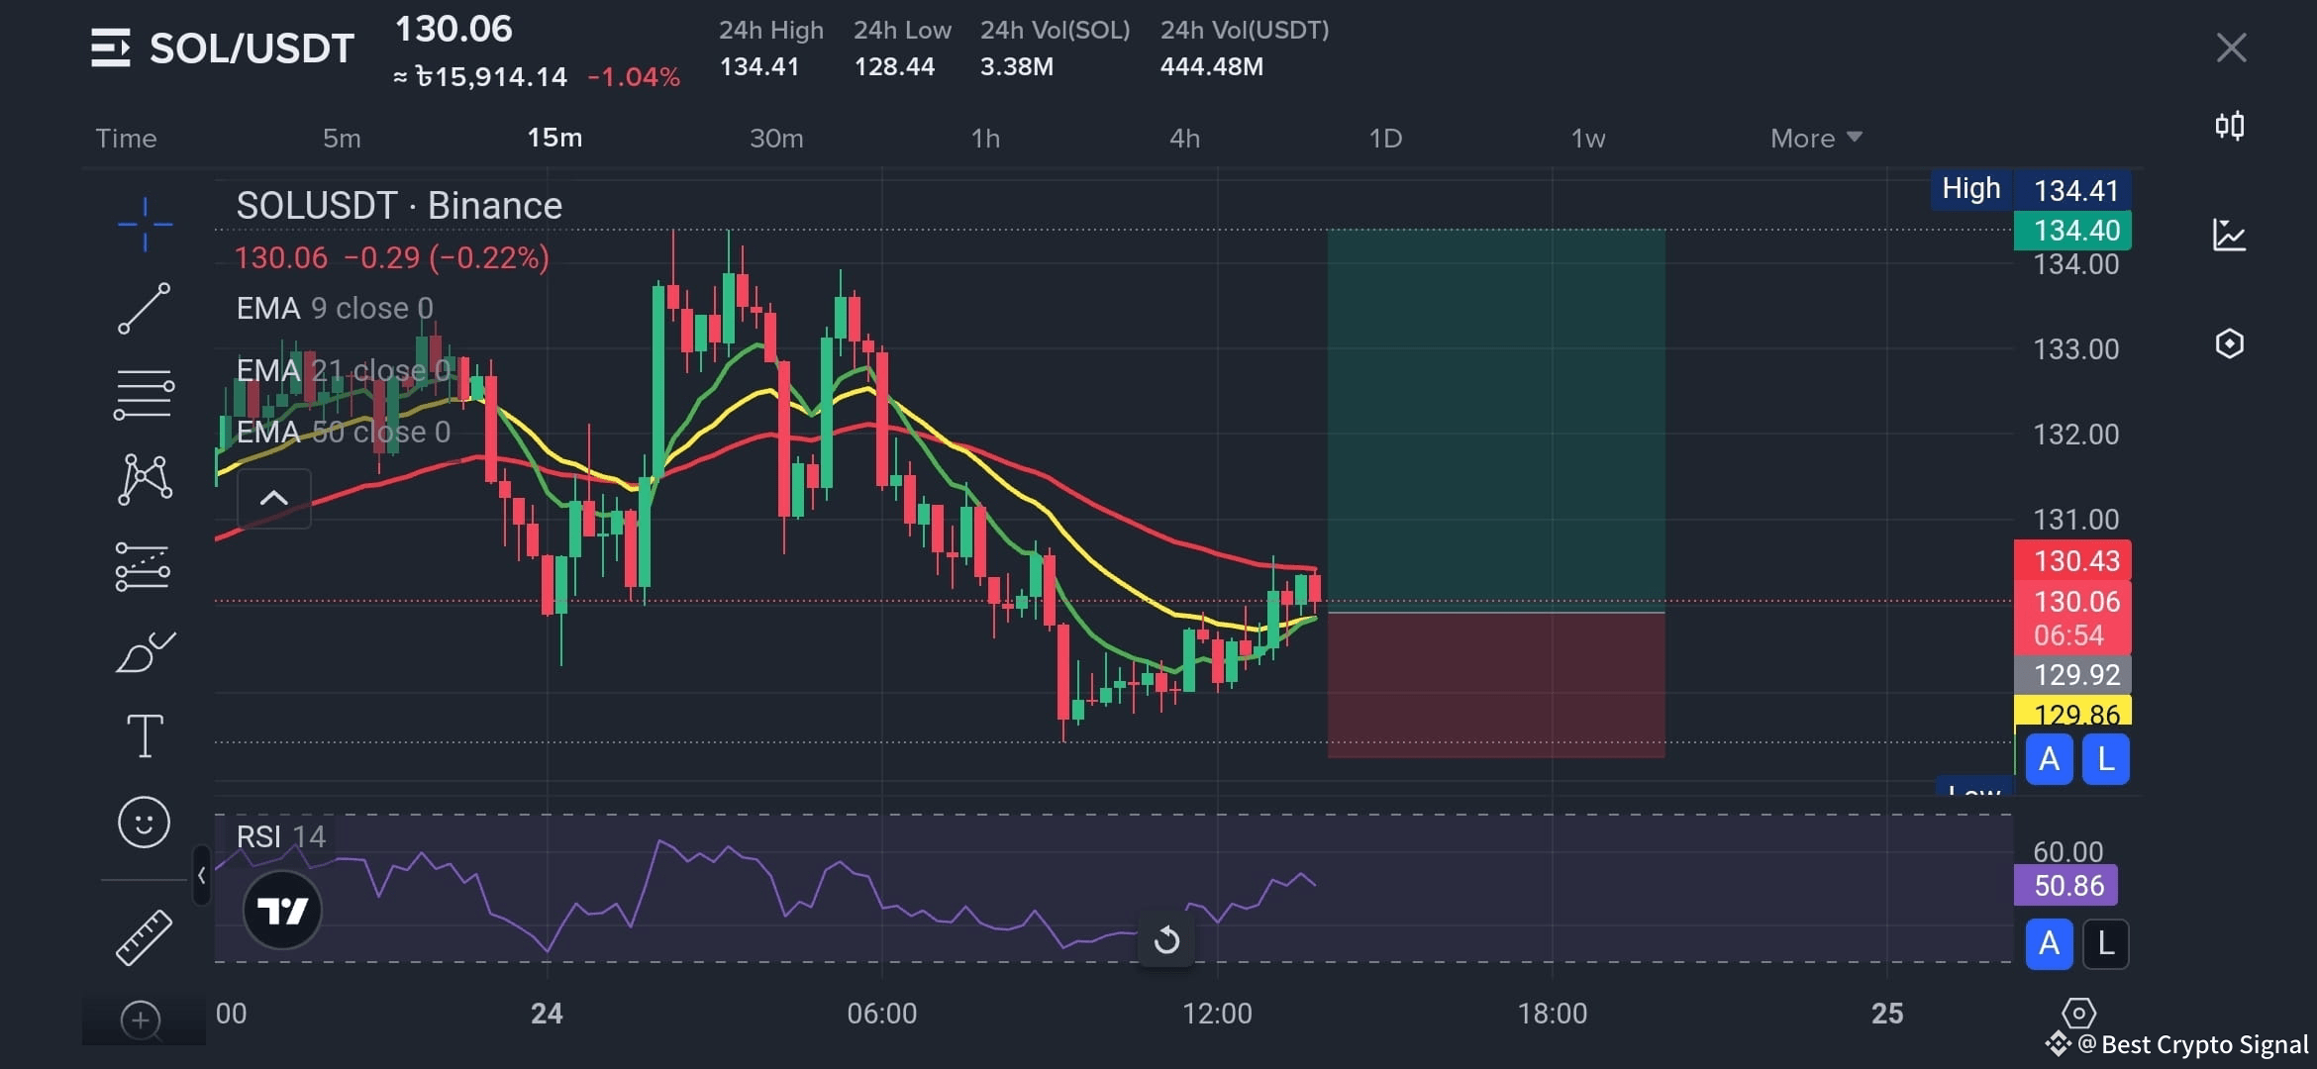Select the 1D timeframe
The width and height of the screenshot is (2317, 1069).
pos(1385,138)
